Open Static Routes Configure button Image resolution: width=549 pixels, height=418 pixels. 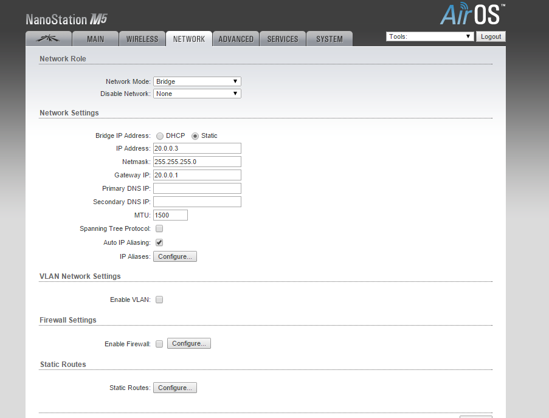click(175, 388)
